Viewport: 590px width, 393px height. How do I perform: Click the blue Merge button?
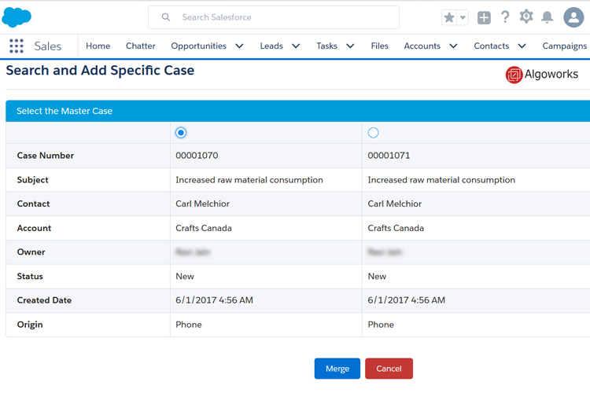tap(337, 369)
